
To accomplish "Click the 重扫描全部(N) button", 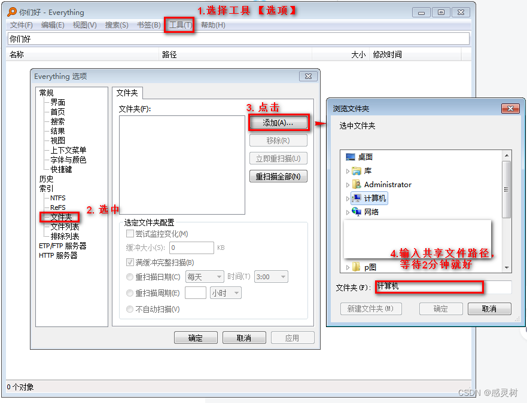I will point(278,176).
